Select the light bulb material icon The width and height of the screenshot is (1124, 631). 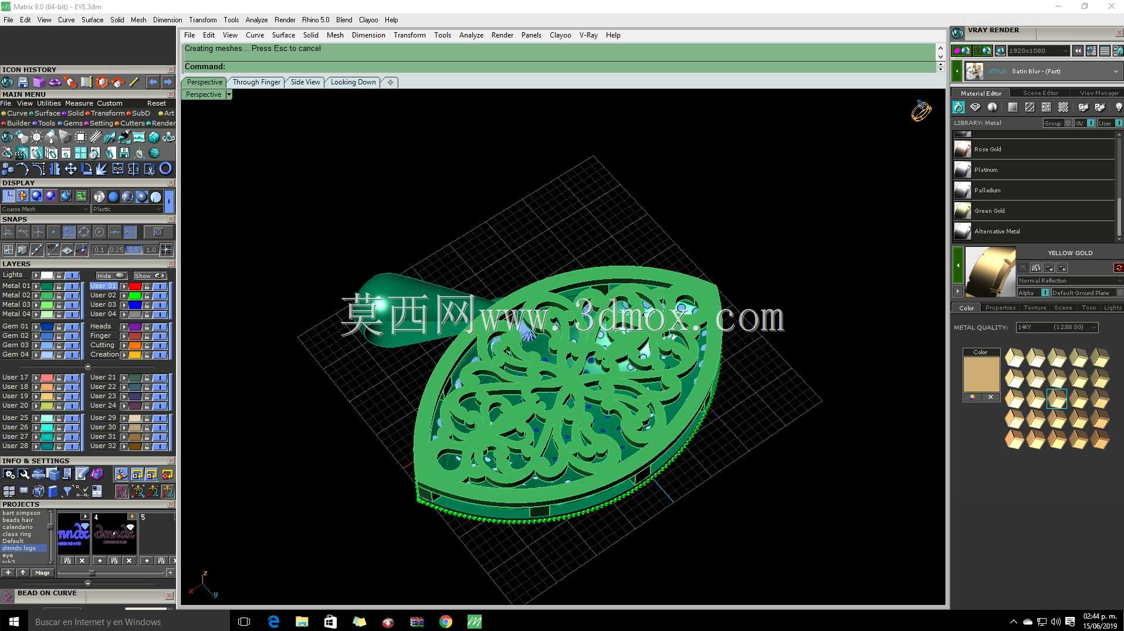point(1118,107)
